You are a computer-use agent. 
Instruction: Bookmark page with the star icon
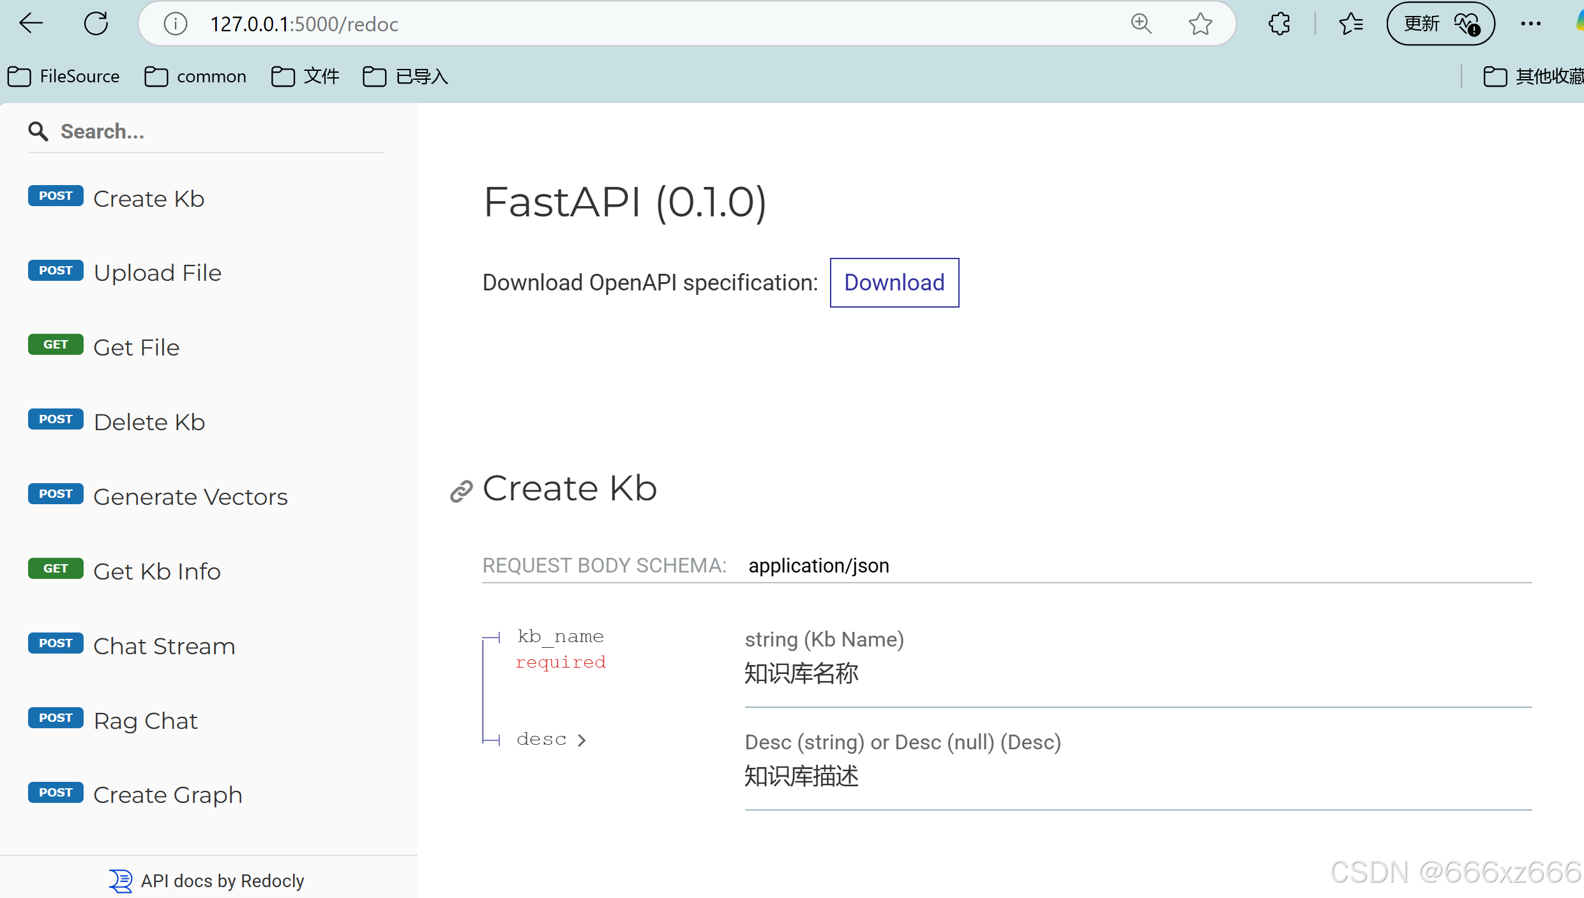pos(1200,24)
